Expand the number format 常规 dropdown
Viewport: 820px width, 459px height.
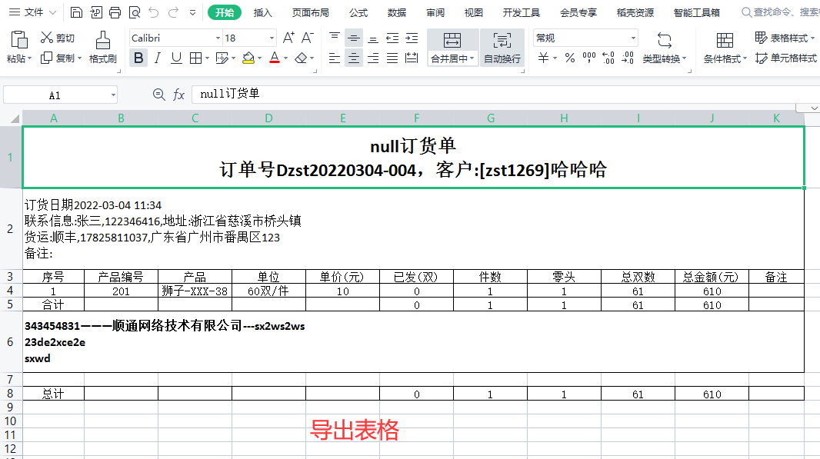633,38
